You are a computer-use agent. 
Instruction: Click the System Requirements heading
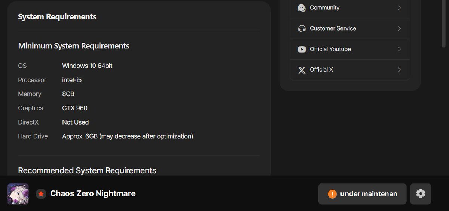pos(57,17)
